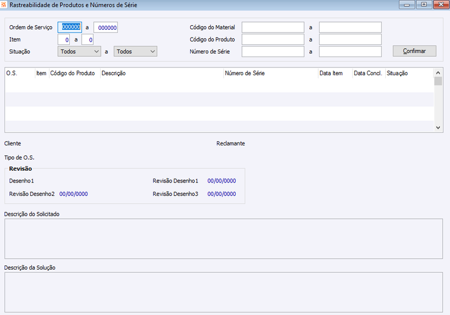Click the app icon in the title bar
The width and height of the screenshot is (450, 315).
click(x=3, y=4)
